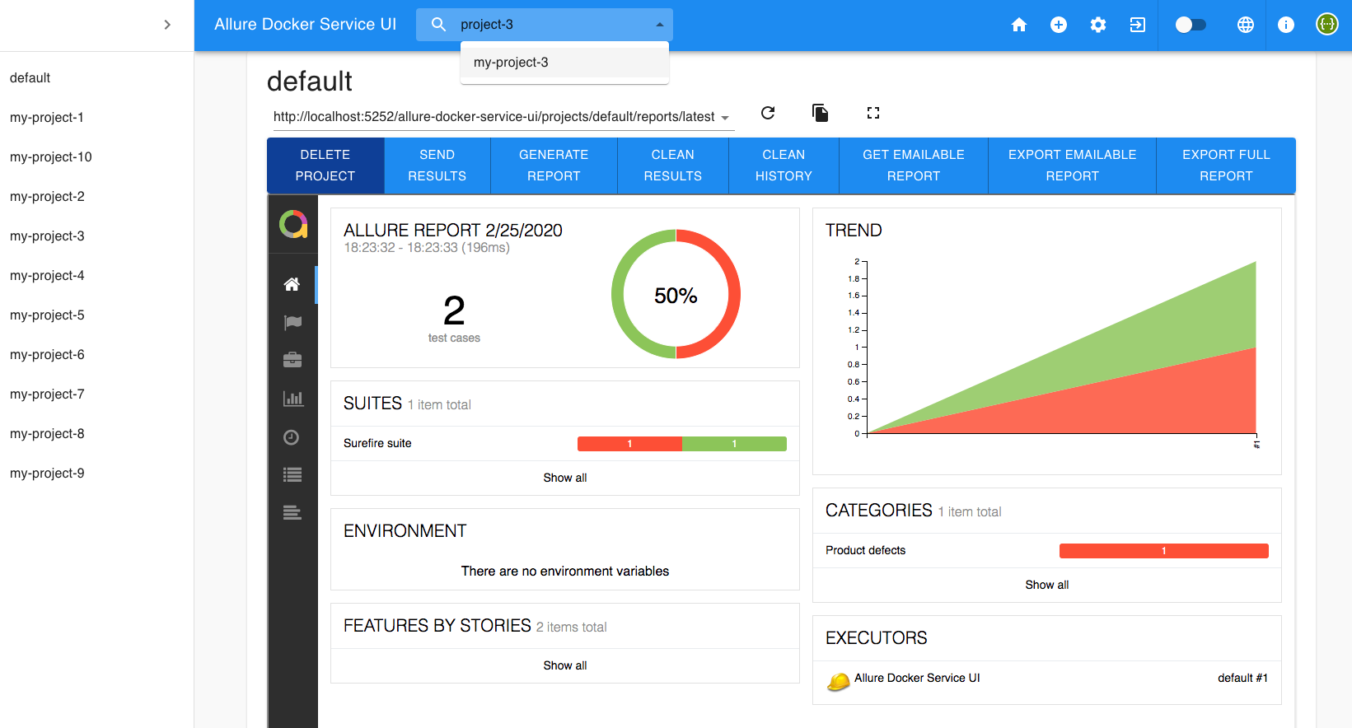This screenshot has width=1352, height=728.
Task: Open my-project-8 in sidebar
Action: (96, 434)
